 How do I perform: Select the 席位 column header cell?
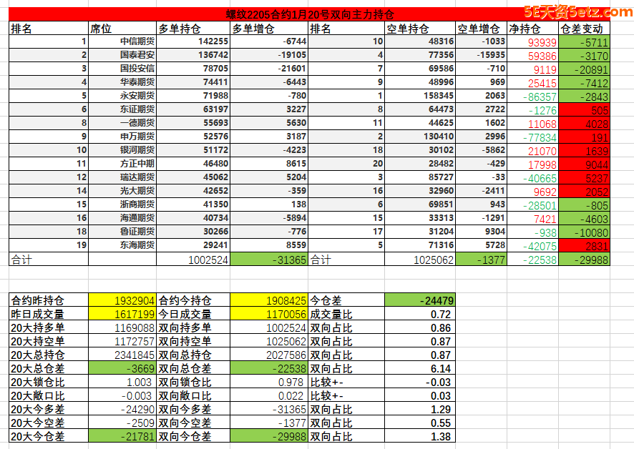121,29
